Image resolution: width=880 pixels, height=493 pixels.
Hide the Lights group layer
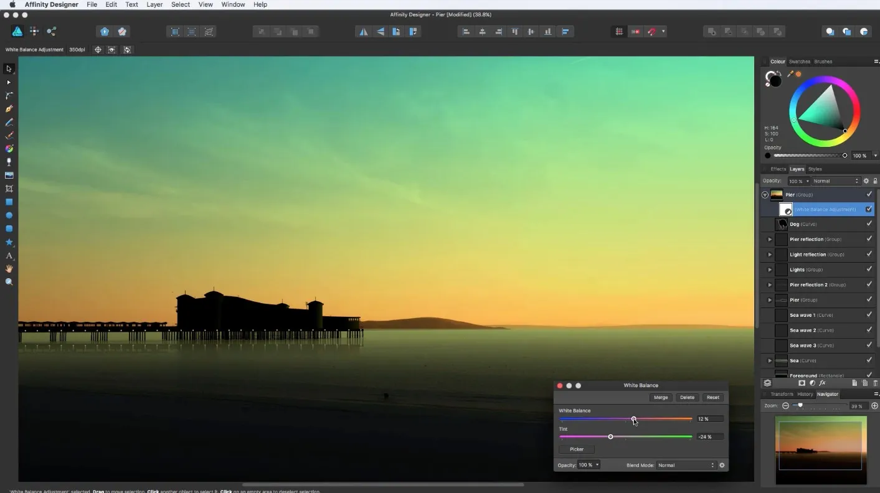click(x=869, y=270)
